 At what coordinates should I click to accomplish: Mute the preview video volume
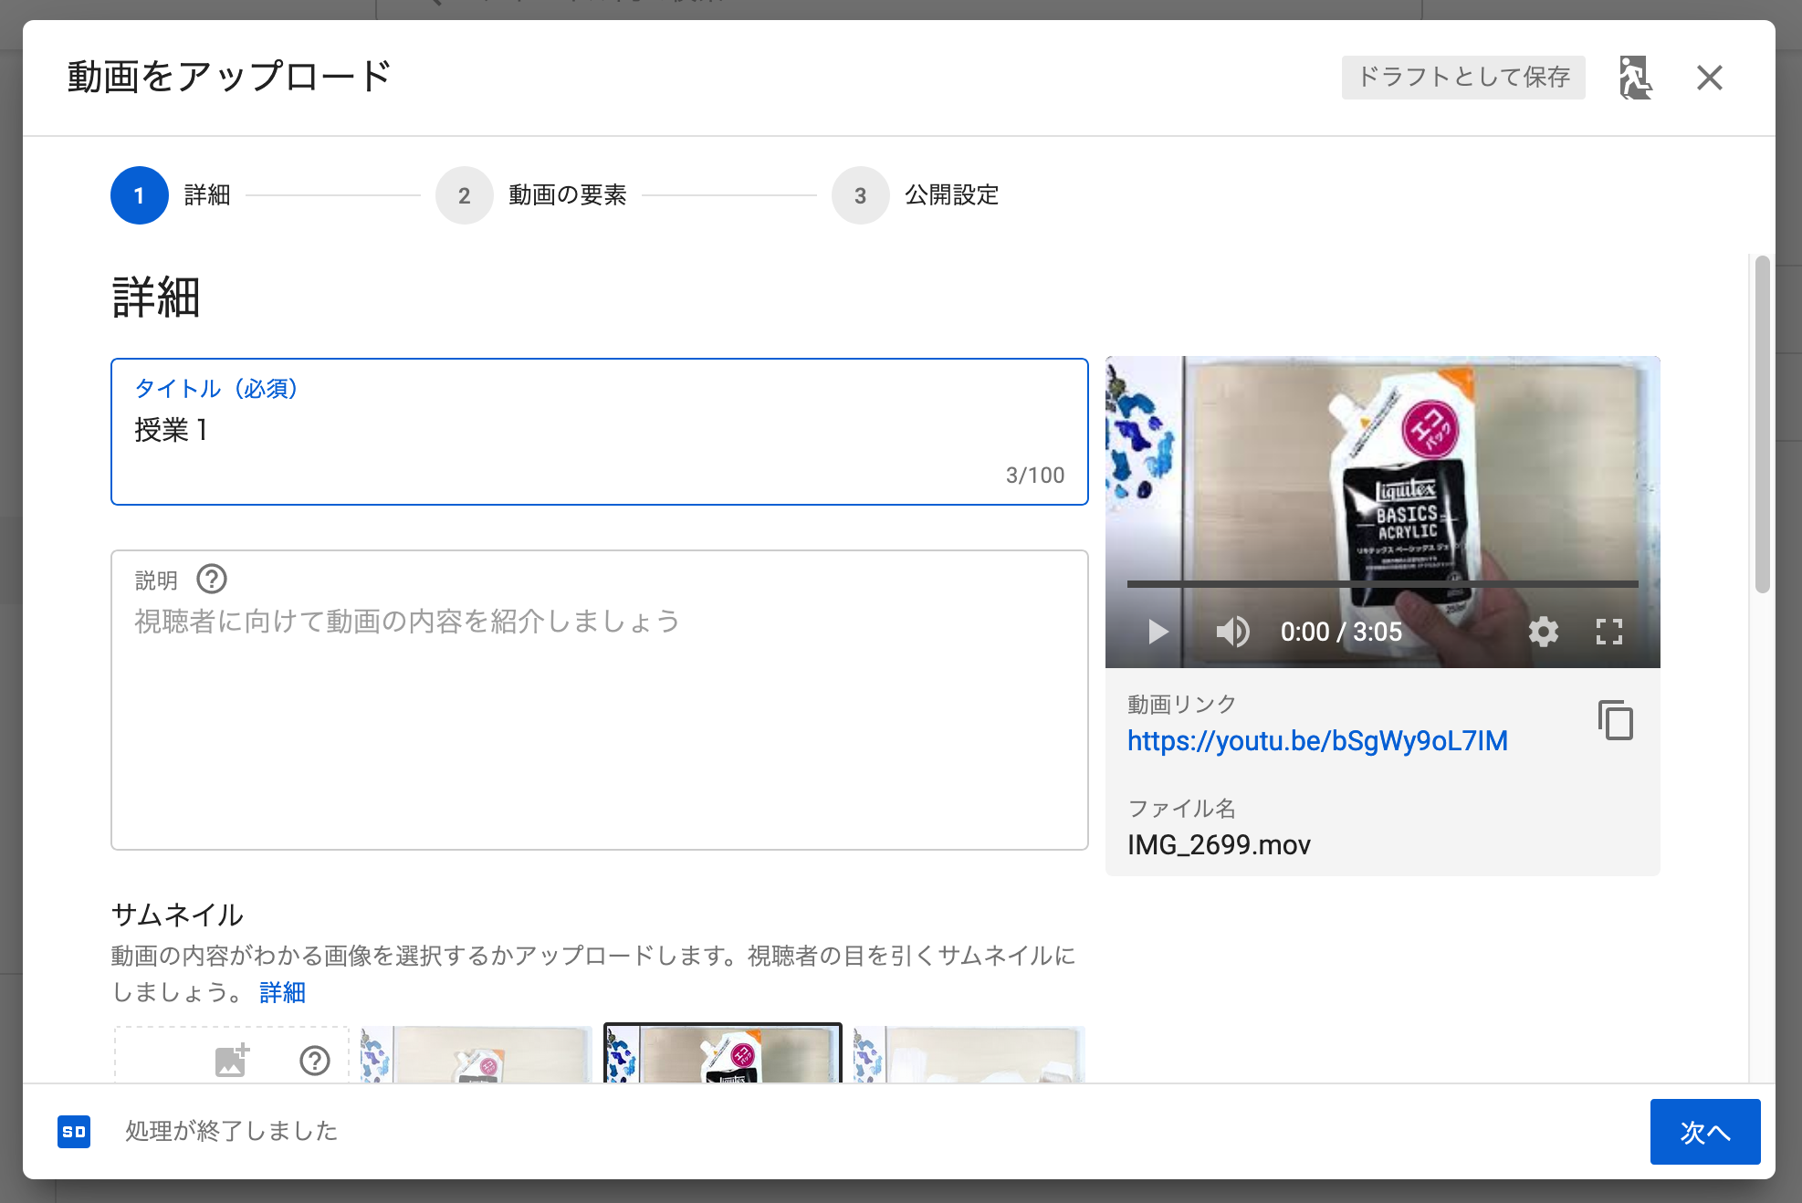click(1232, 632)
